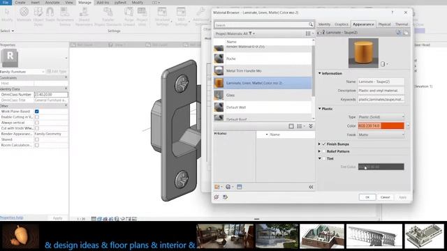Check the Room Calculation Point checkbox
The height and width of the screenshot is (251, 447).
37,145
